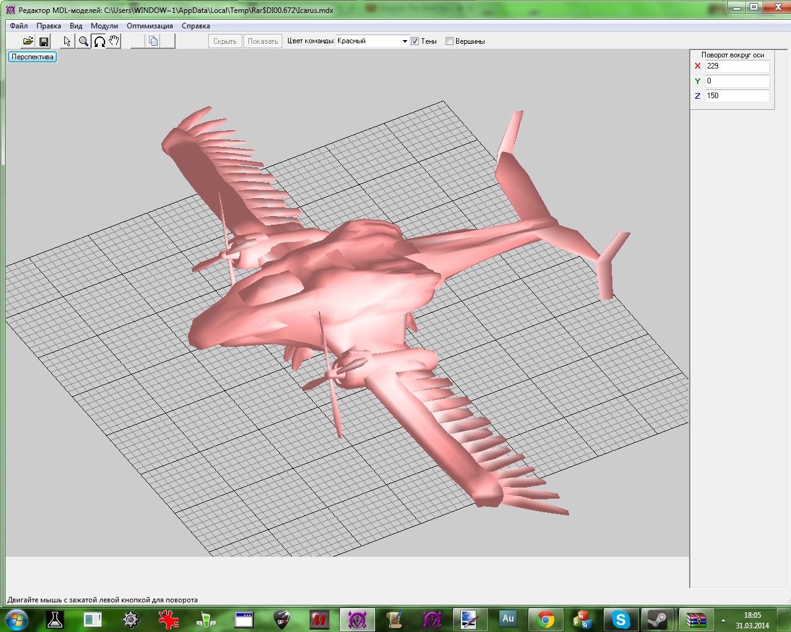
Task: Select the arrow selection tool
Action: (67, 41)
